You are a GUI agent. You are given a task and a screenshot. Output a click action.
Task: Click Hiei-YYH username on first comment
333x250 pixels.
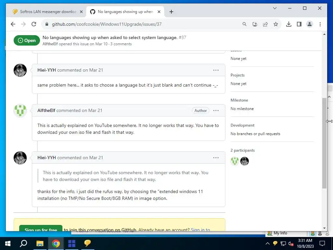coord(47,70)
